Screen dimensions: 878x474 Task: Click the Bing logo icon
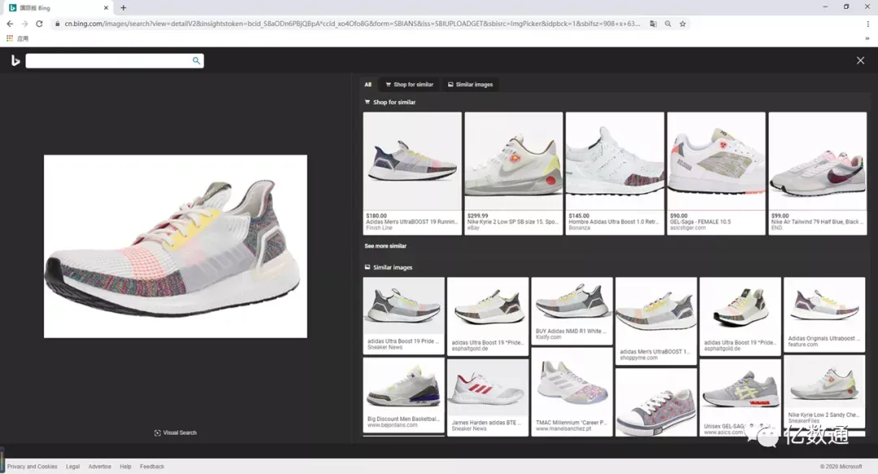[x=15, y=60]
